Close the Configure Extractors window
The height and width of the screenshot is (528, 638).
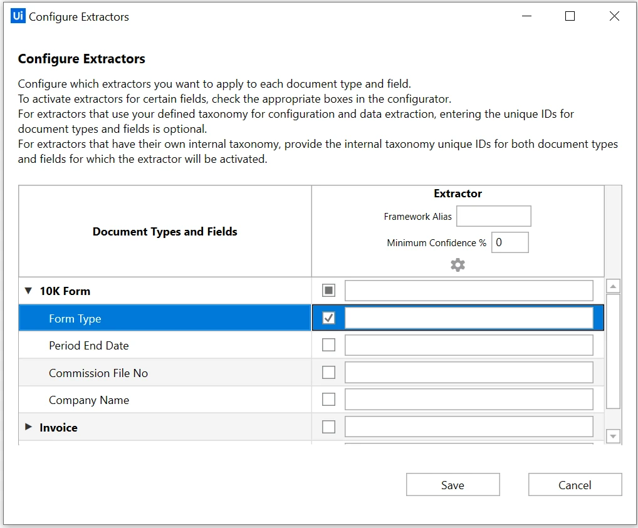point(614,16)
